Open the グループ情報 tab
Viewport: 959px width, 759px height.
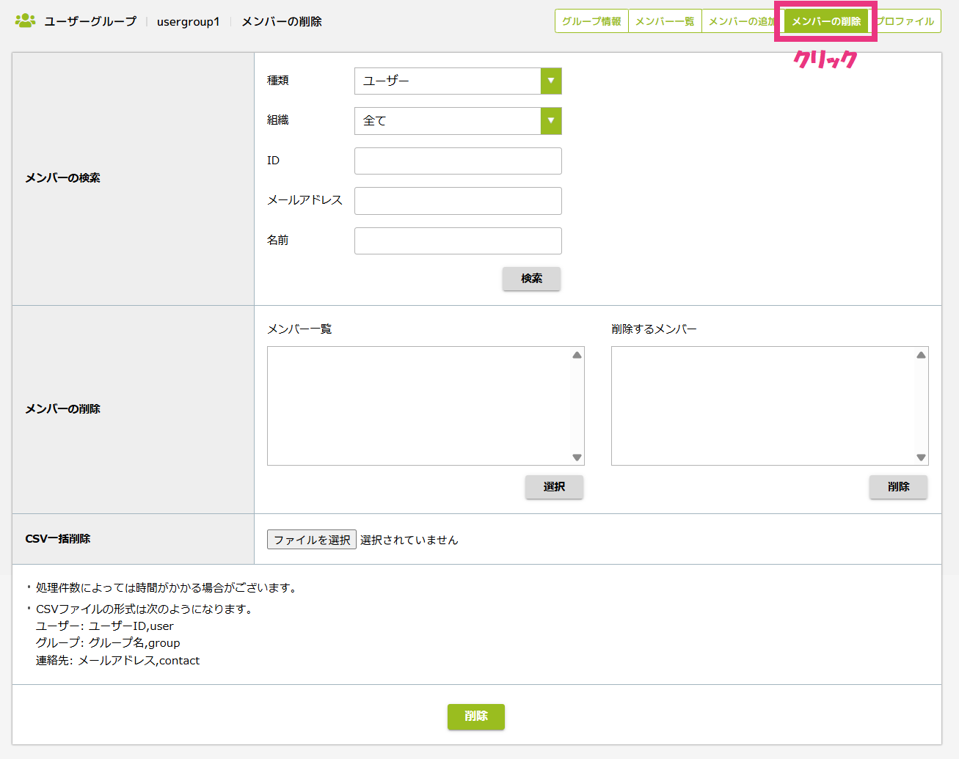[591, 21]
